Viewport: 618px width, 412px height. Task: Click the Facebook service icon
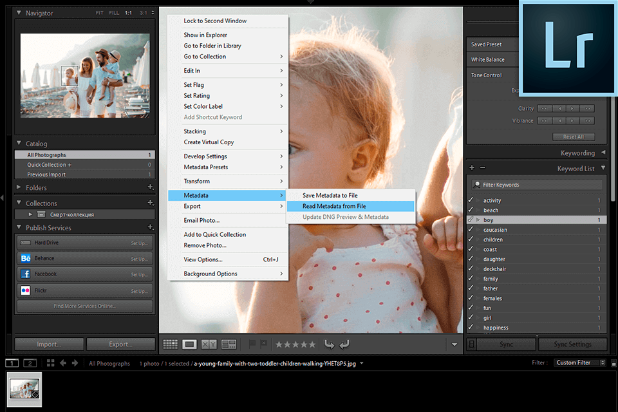[x=26, y=274]
